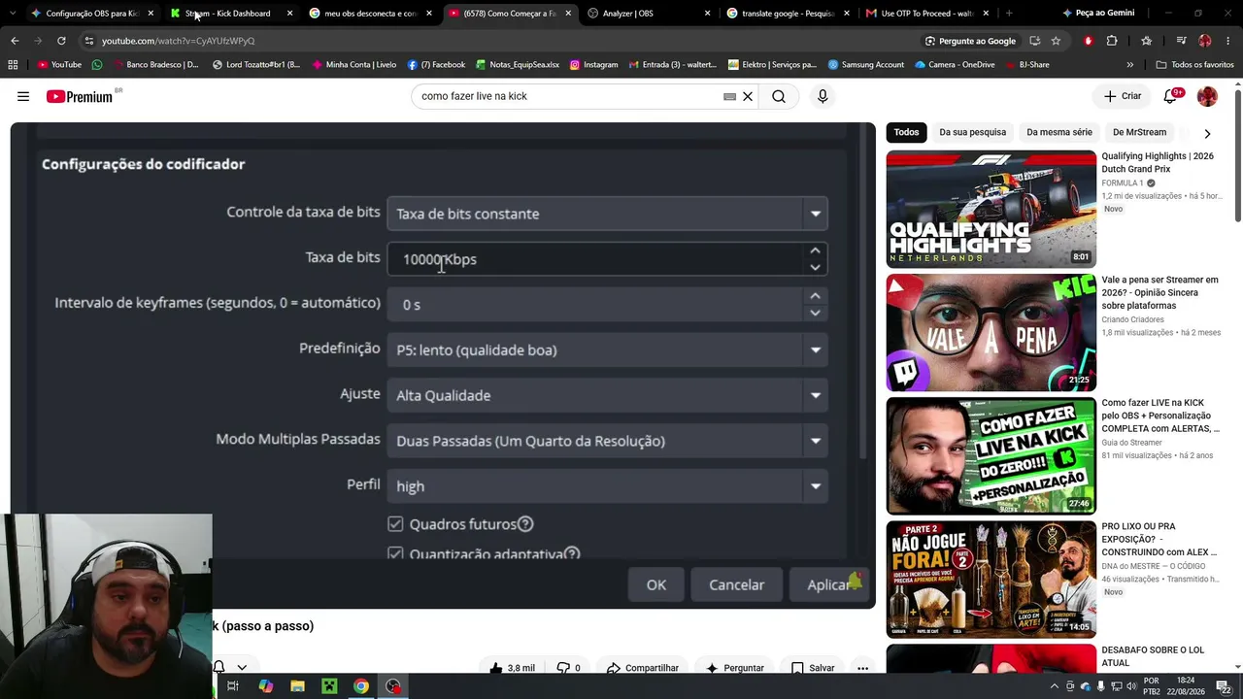Show more filter chips with the arrow

pos(1207,133)
